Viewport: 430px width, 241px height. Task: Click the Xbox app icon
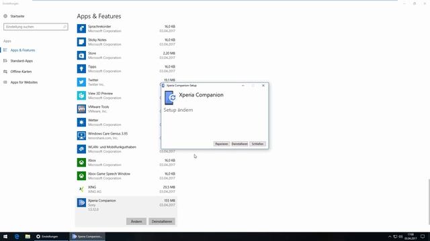click(81, 162)
